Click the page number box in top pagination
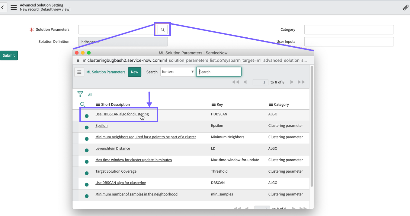Screen dimensions: 410x216 260,82
